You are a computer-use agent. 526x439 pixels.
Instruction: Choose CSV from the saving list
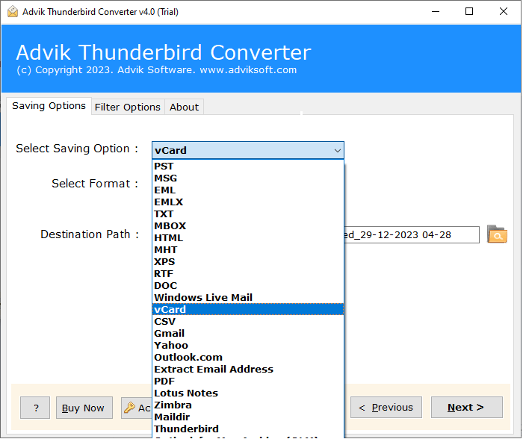248,322
